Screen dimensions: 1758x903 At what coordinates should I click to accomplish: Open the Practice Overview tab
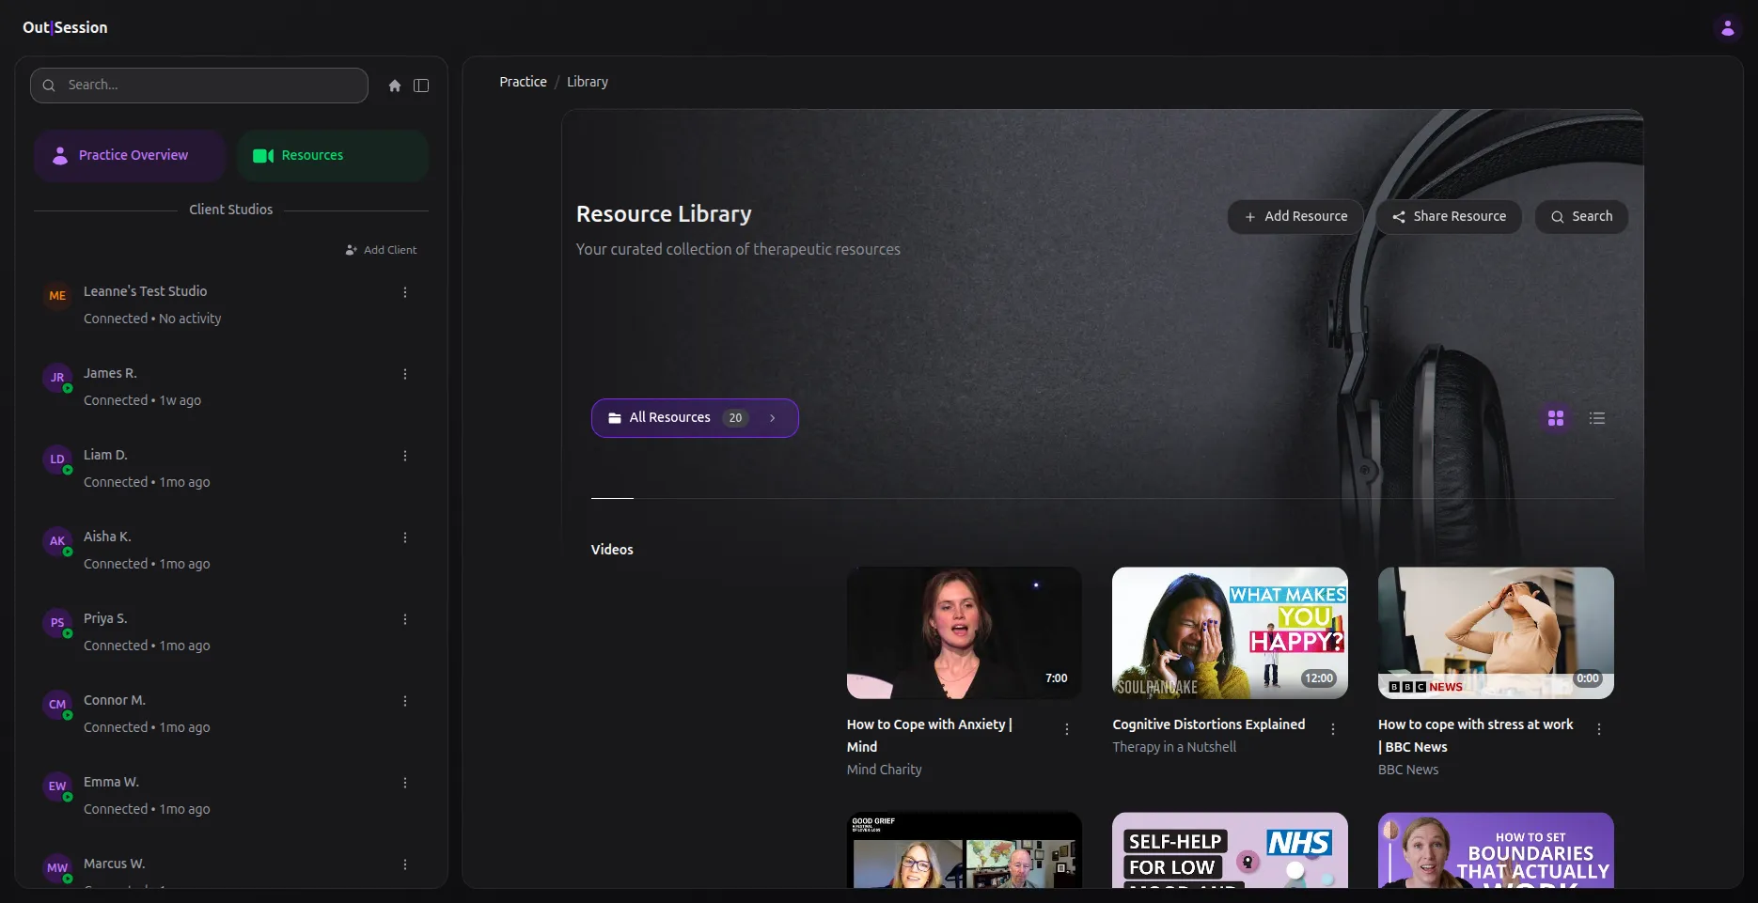pos(130,156)
